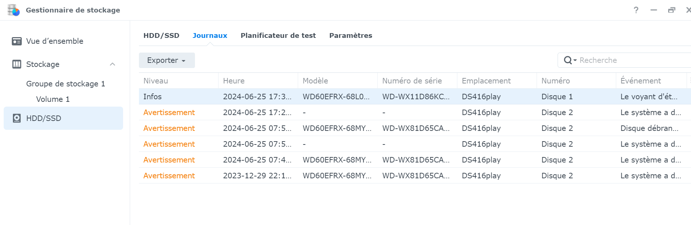
Task: Select Groupe de stockage 1 in sidebar
Action: [66, 84]
